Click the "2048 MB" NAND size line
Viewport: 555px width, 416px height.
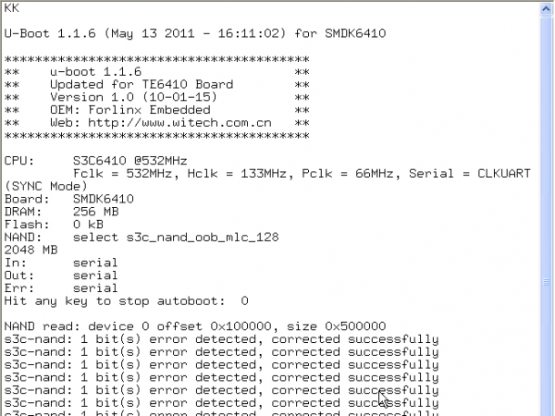31,250
